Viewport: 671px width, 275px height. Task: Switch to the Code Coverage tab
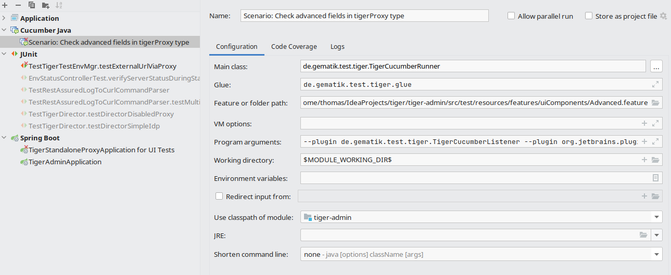(294, 46)
